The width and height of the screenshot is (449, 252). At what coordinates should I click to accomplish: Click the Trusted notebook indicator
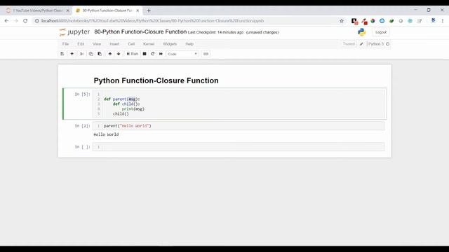pos(349,44)
